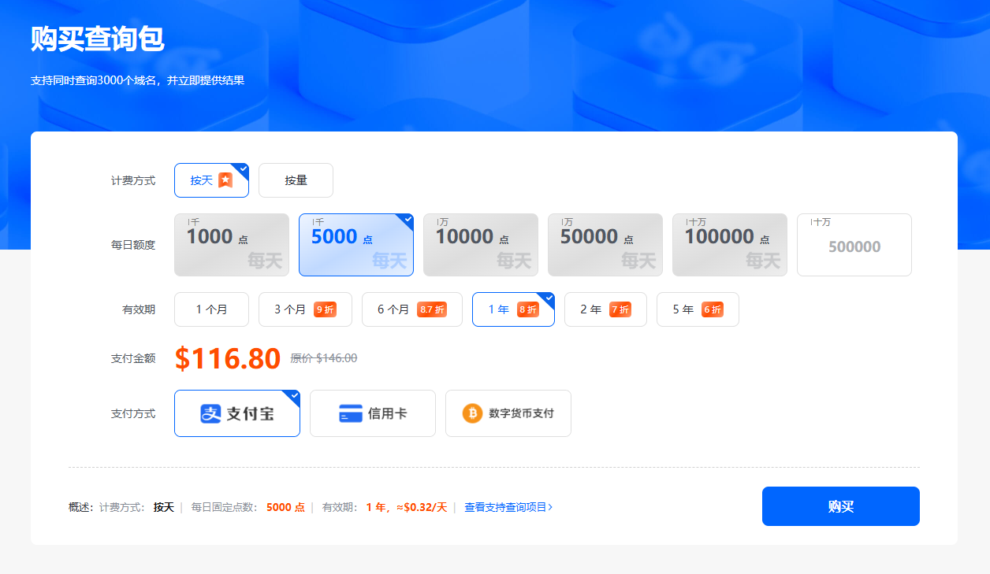Image resolution: width=990 pixels, height=574 pixels.
Task: Click the 9折 discount badge
Action: [x=325, y=309]
